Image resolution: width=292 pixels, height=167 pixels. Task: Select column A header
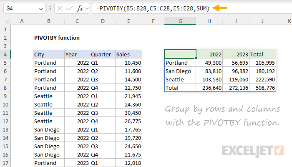[x=22, y=21]
